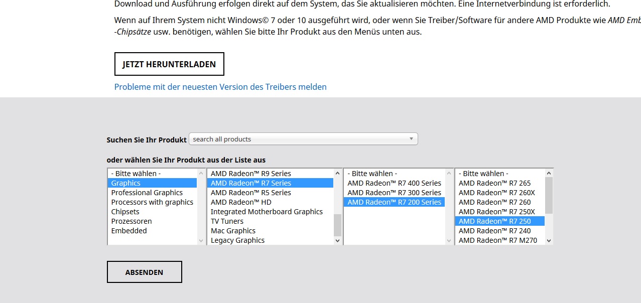Select AMD Radeon R7 260 model

click(x=500, y=202)
